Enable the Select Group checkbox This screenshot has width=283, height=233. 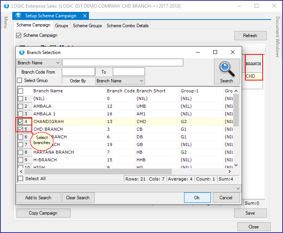click(20, 80)
